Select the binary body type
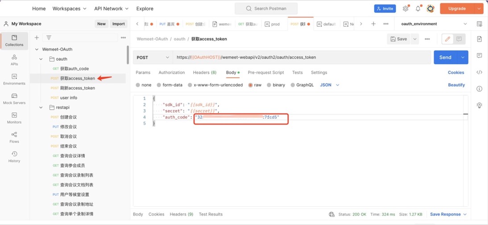This screenshot has width=488, height=225. point(269,85)
